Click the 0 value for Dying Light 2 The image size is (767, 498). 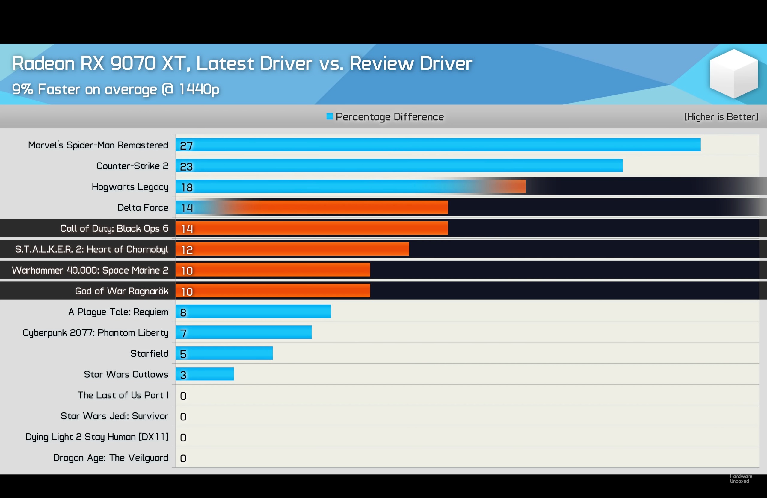[183, 438]
